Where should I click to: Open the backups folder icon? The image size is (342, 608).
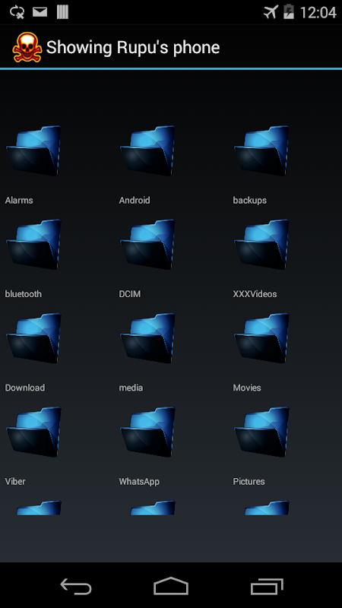pos(261,150)
